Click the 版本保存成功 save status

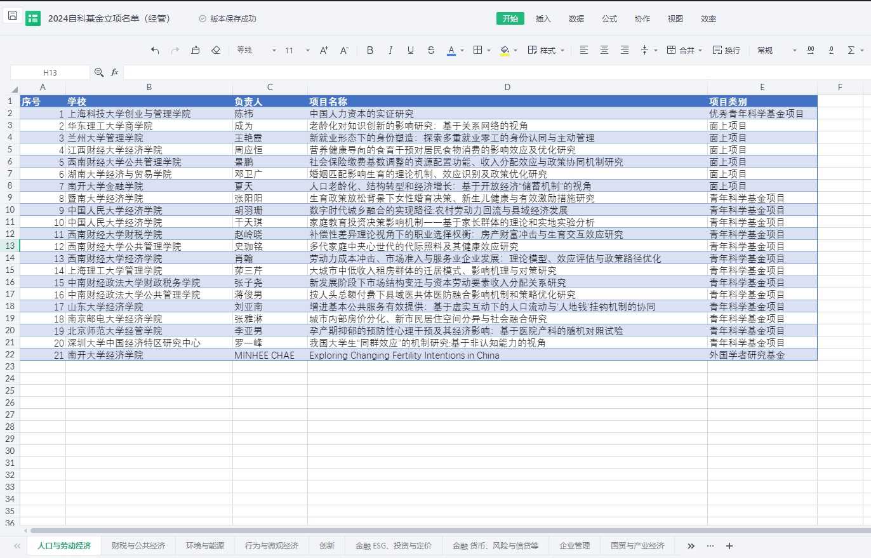click(227, 18)
